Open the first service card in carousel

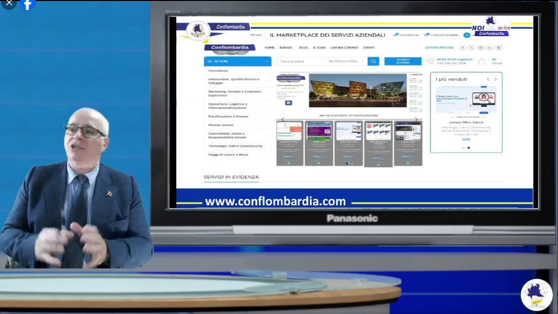[x=289, y=143]
